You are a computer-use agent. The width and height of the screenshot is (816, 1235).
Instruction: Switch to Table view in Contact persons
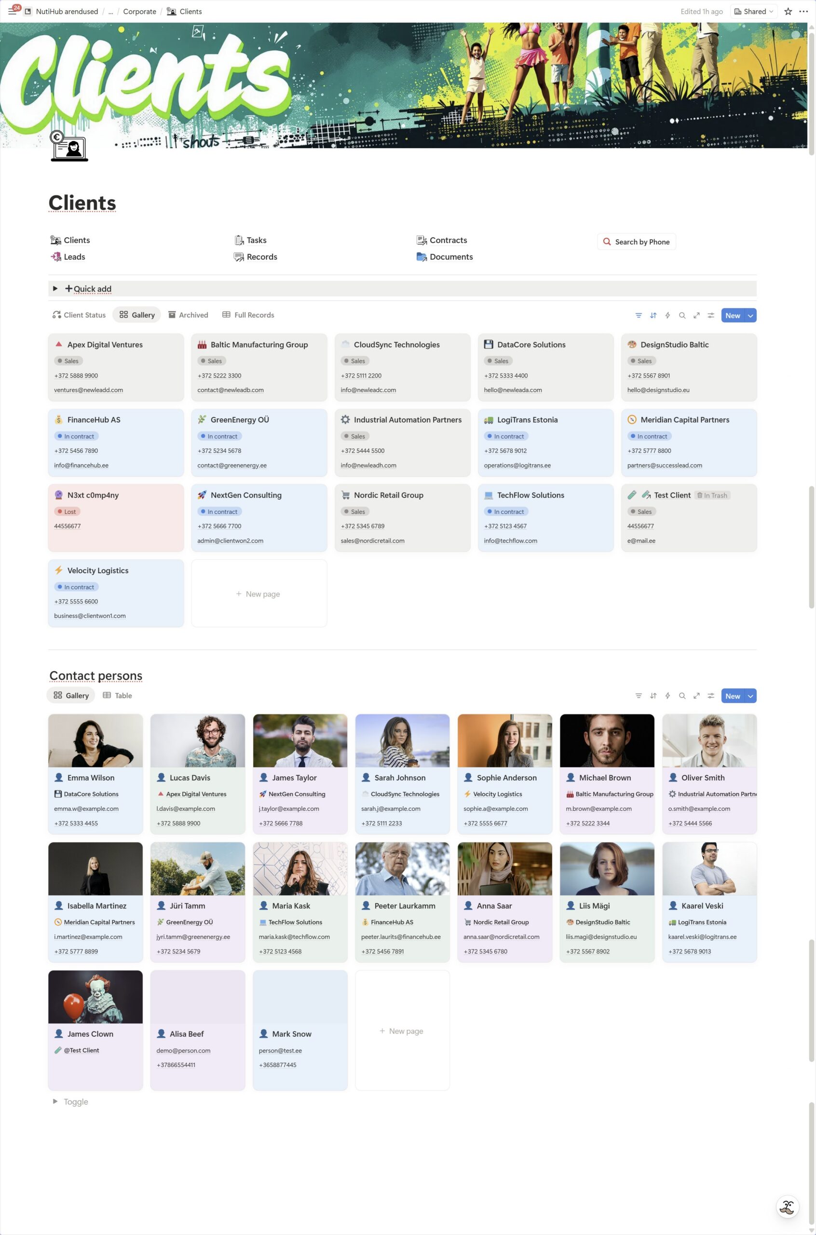[118, 695]
